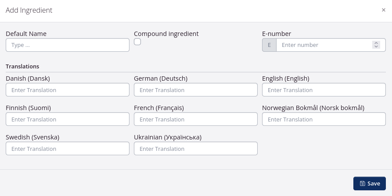Tick the Compound ingredient checkbox
Image resolution: width=392 pixels, height=196 pixels.
137,42
